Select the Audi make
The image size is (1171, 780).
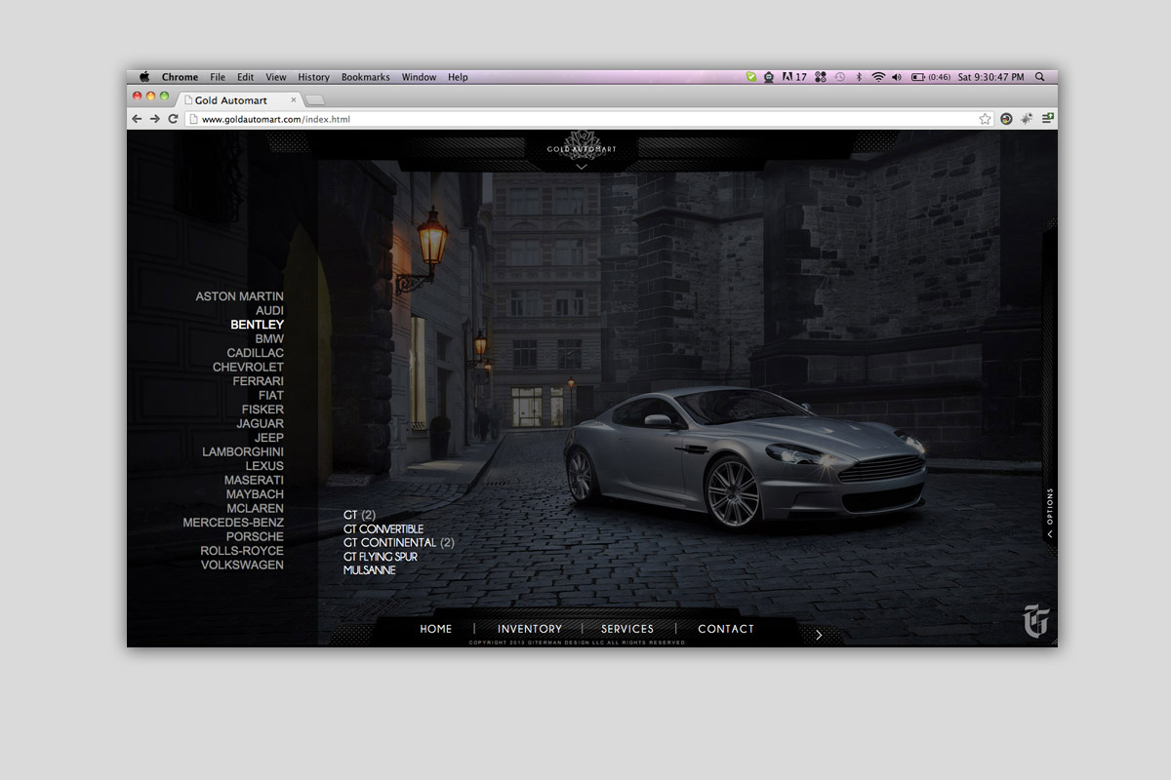(x=269, y=310)
